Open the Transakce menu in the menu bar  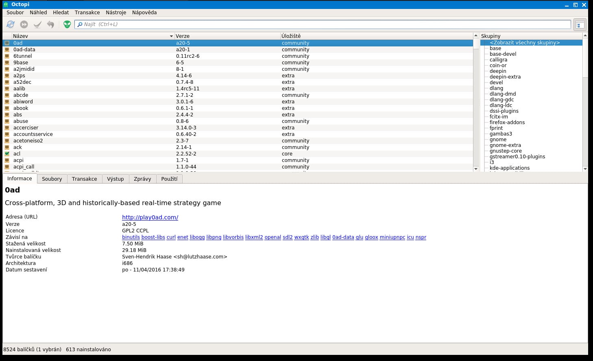(87, 13)
